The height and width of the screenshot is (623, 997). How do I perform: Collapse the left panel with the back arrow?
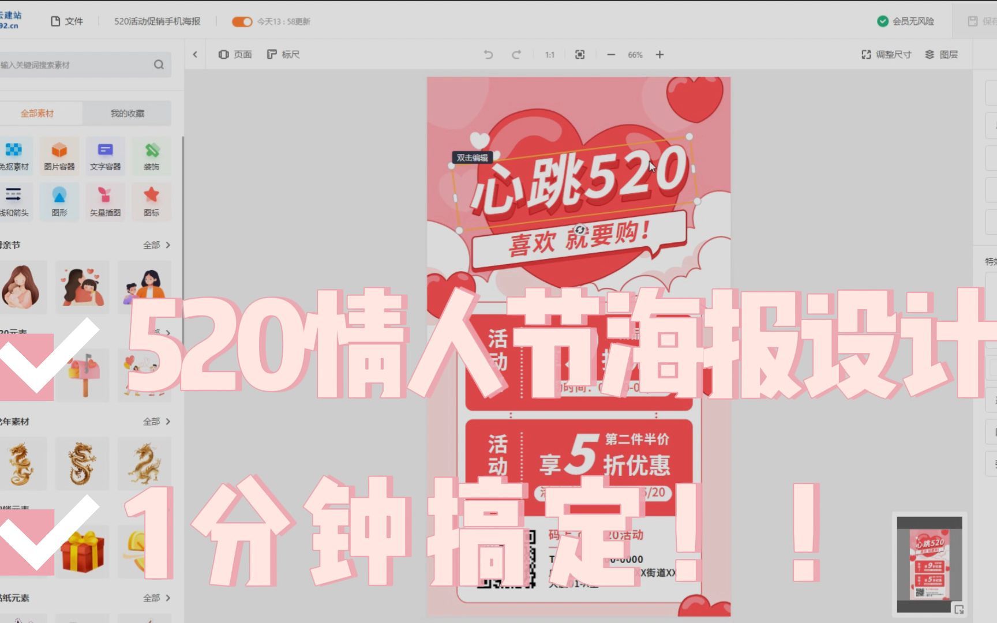[195, 54]
